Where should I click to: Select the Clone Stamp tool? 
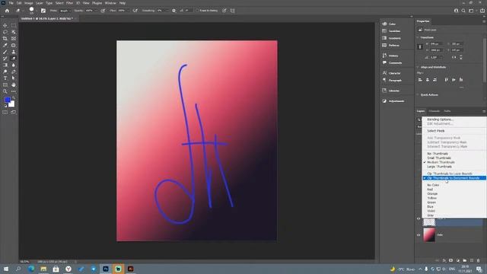click(x=14, y=52)
